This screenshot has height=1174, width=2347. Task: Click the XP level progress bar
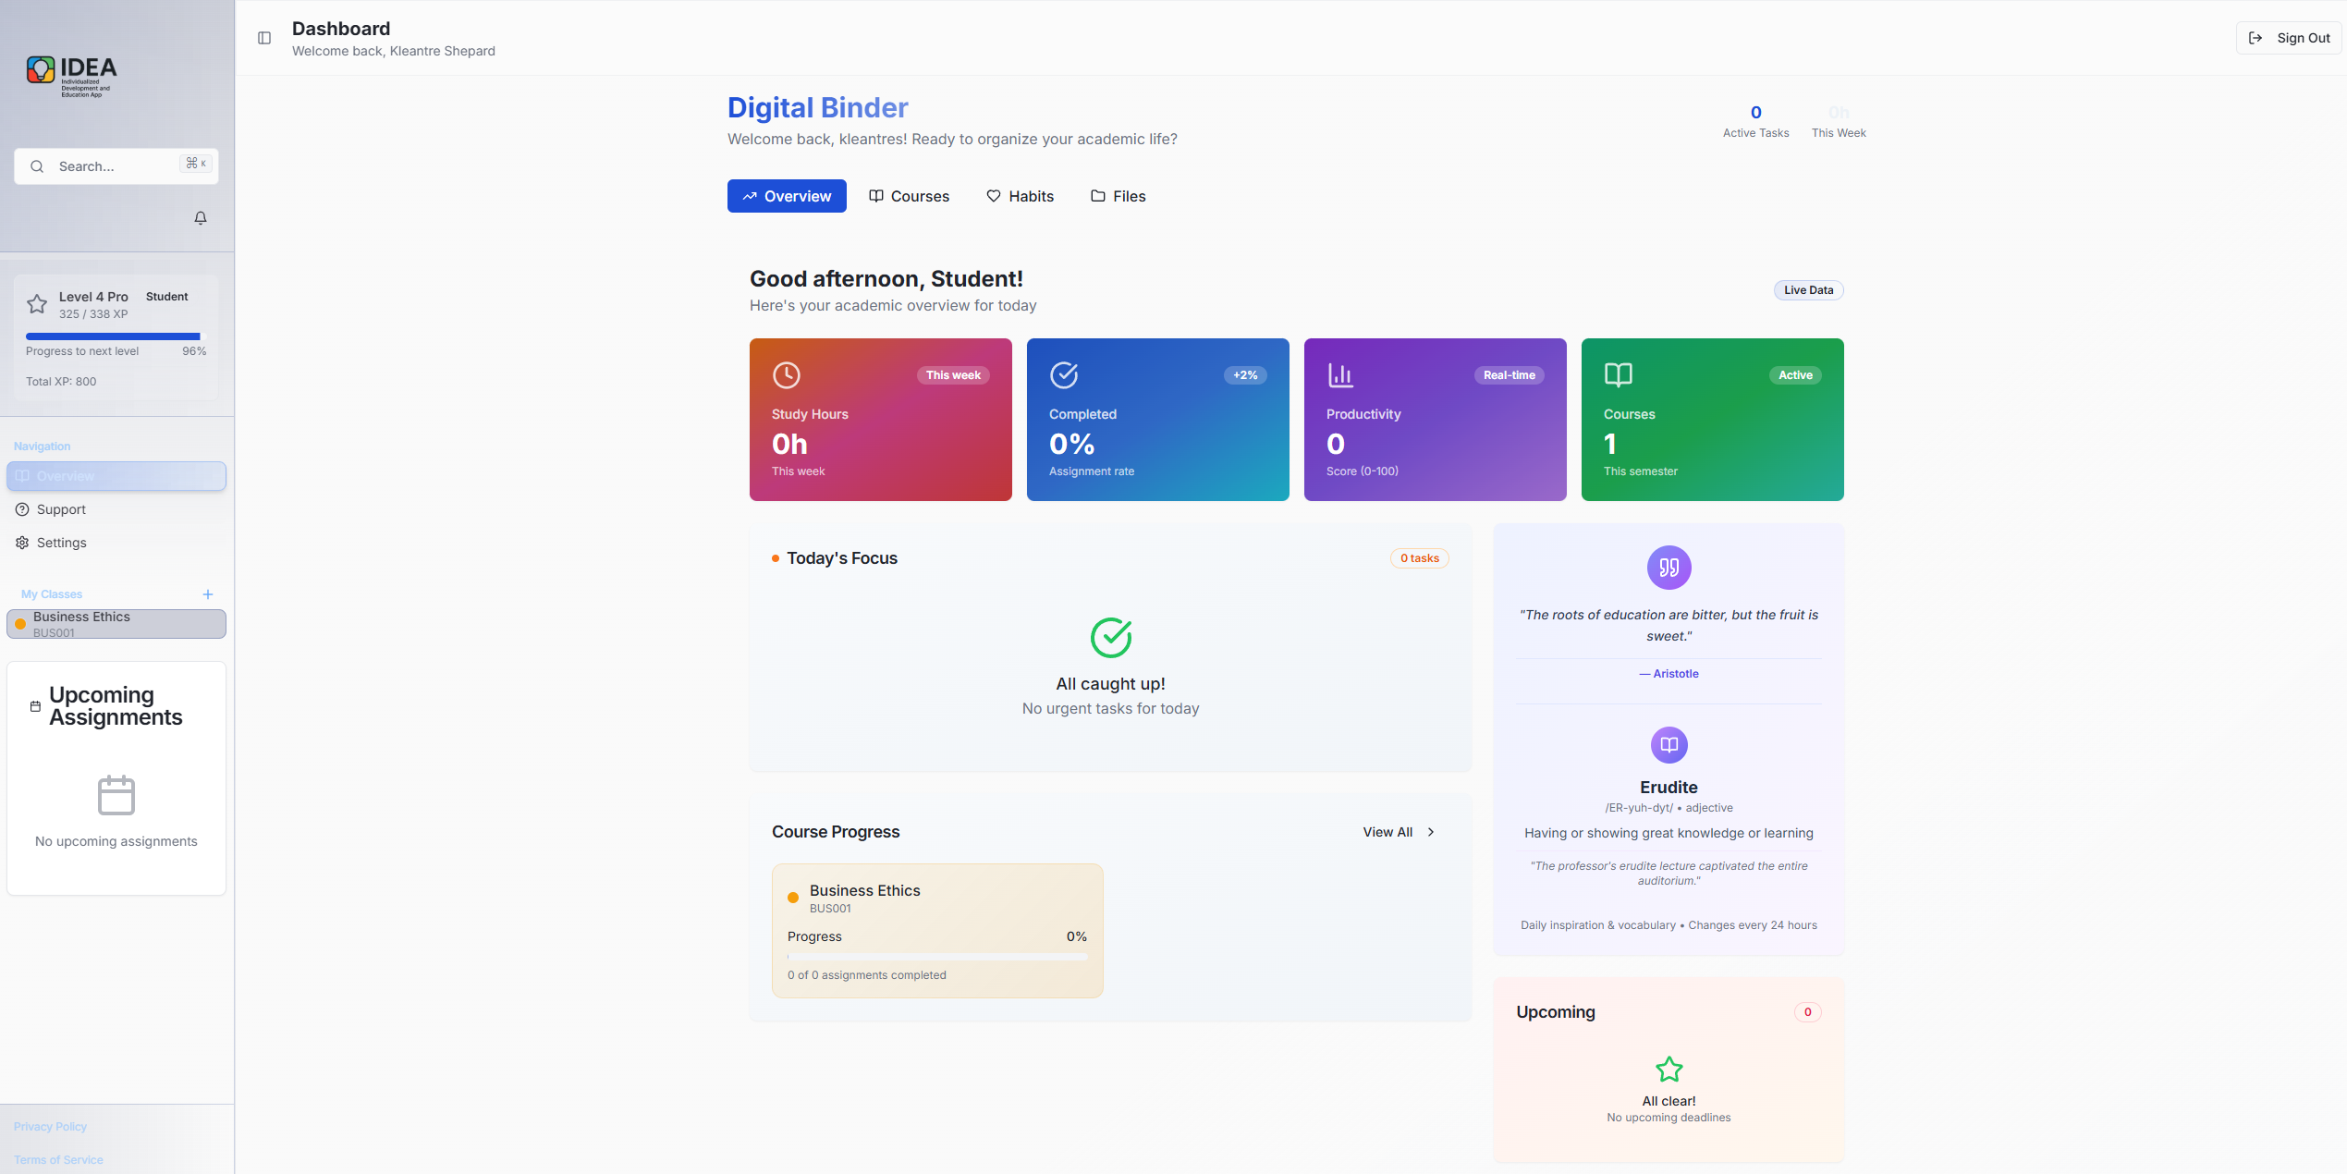[113, 336]
